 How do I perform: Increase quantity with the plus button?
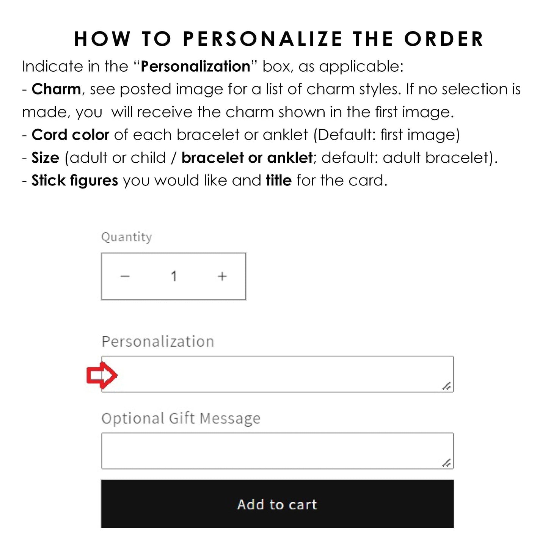pyautogui.click(x=222, y=276)
